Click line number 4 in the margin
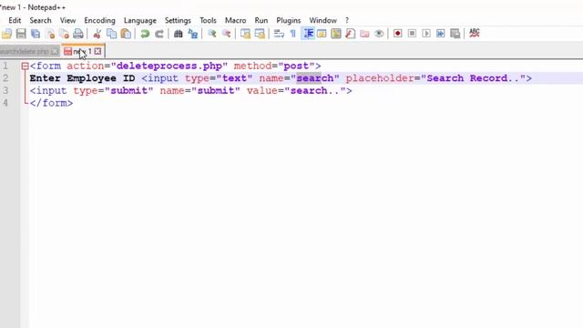 (5, 103)
